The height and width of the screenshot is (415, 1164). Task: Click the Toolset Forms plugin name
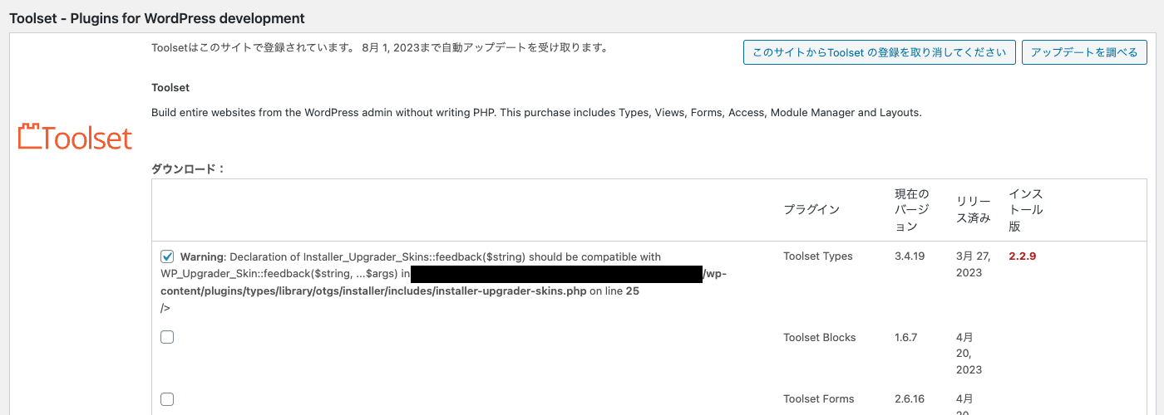(x=819, y=399)
